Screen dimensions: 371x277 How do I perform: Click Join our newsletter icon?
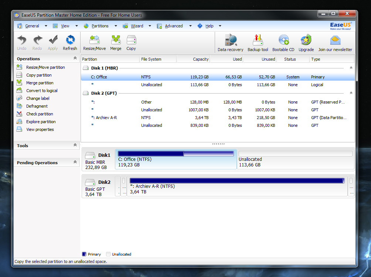click(x=335, y=40)
